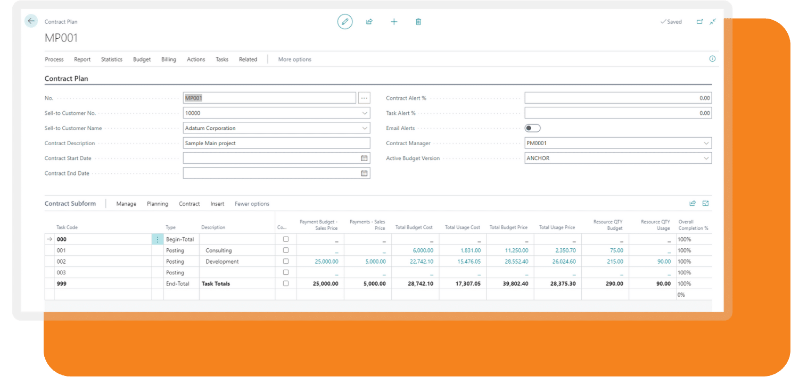The image size is (791, 377).
Task: Select task code 003 cell
Action: click(x=103, y=273)
